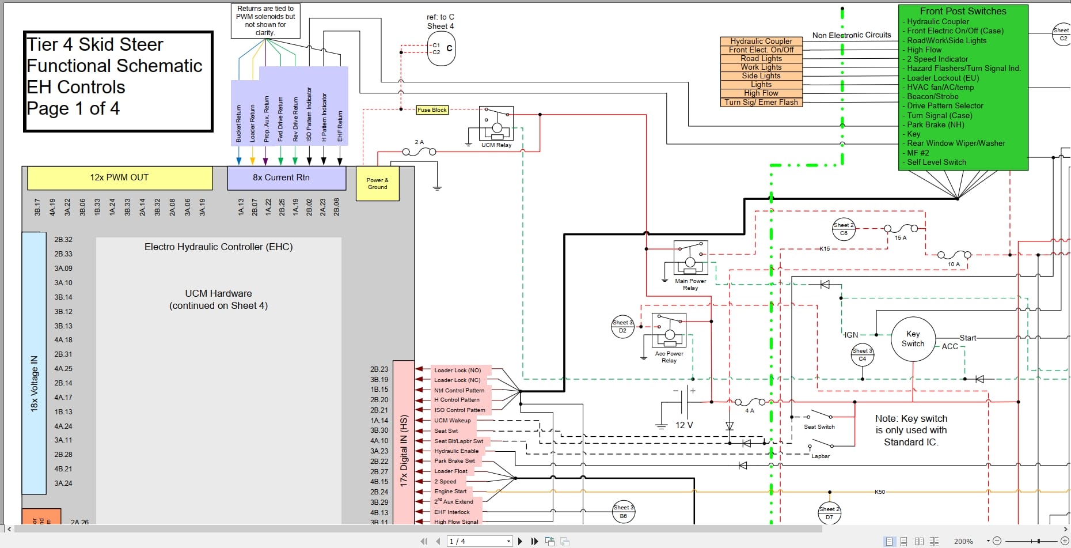
Task: Click the 10 A fuse symbol
Action: coord(954,255)
